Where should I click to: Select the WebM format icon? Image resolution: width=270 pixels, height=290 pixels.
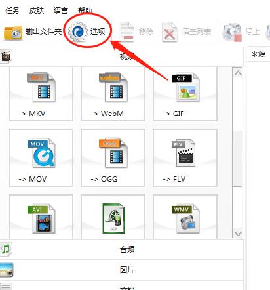[x=113, y=87]
